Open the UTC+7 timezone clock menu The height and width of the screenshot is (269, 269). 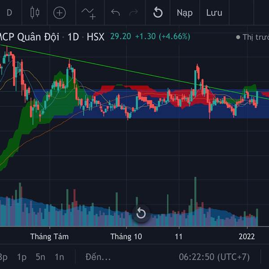[214, 257]
